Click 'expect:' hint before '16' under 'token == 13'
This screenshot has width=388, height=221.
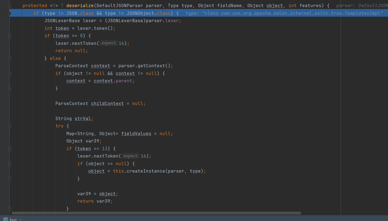(131, 156)
